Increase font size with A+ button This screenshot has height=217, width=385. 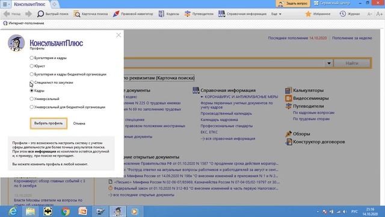tap(380, 14)
